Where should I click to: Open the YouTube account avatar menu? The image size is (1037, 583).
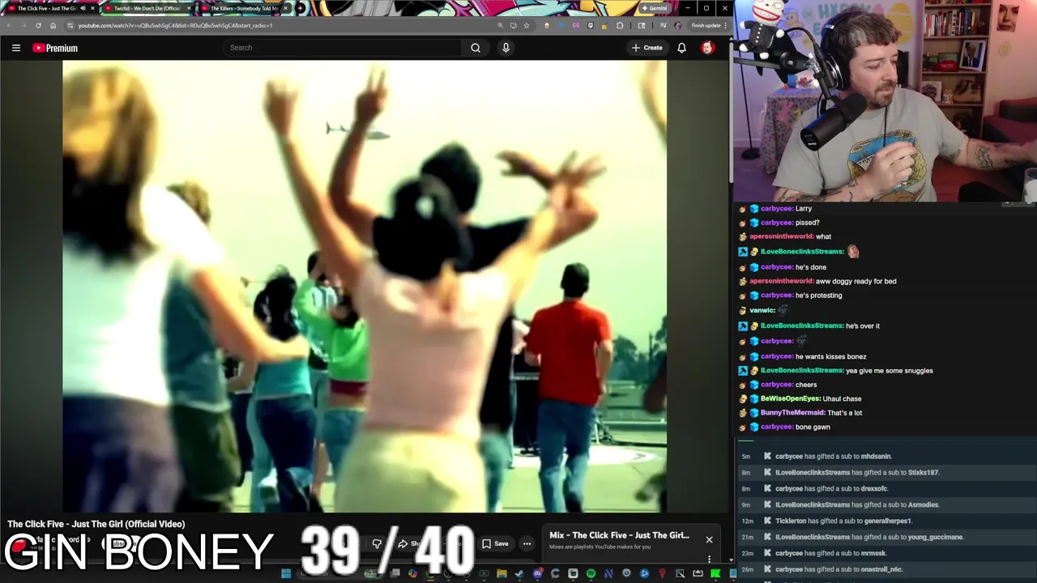coord(707,48)
